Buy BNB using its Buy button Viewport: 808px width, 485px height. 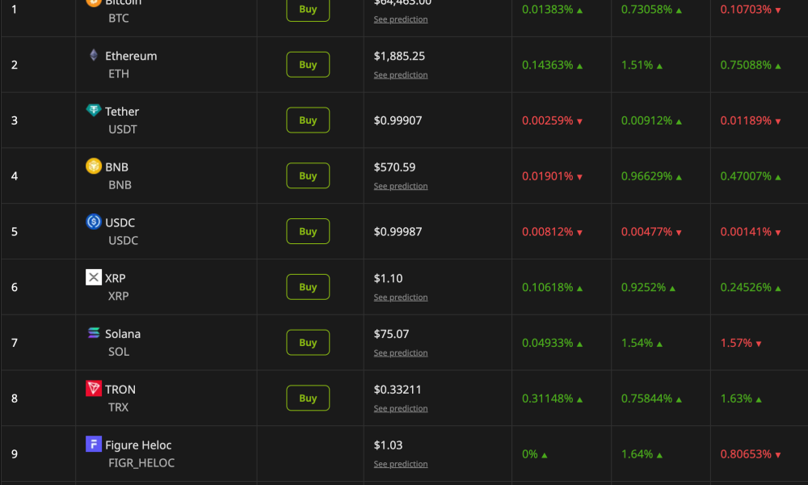308,175
